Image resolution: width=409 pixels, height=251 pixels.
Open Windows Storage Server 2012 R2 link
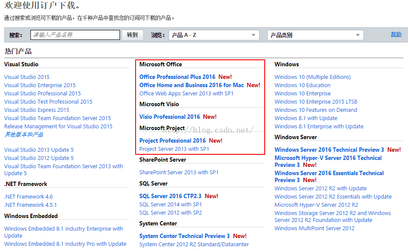pyautogui.click(x=333, y=216)
